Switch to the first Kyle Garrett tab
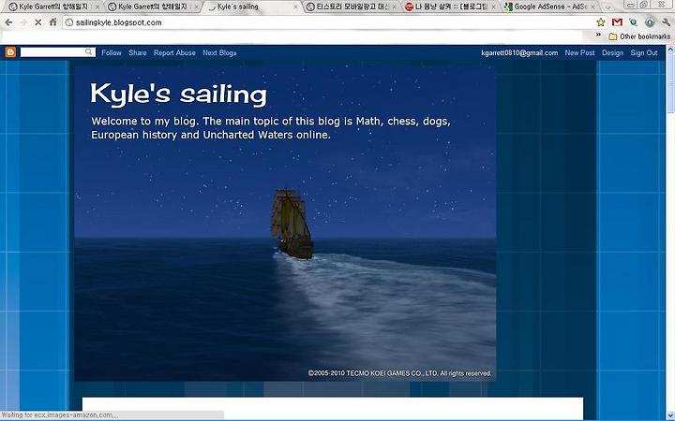Viewport: 675px width, 421px height. click(x=53, y=7)
